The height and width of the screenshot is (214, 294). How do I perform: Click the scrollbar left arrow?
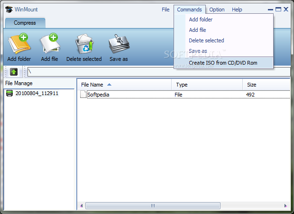pyautogui.click(x=82, y=205)
